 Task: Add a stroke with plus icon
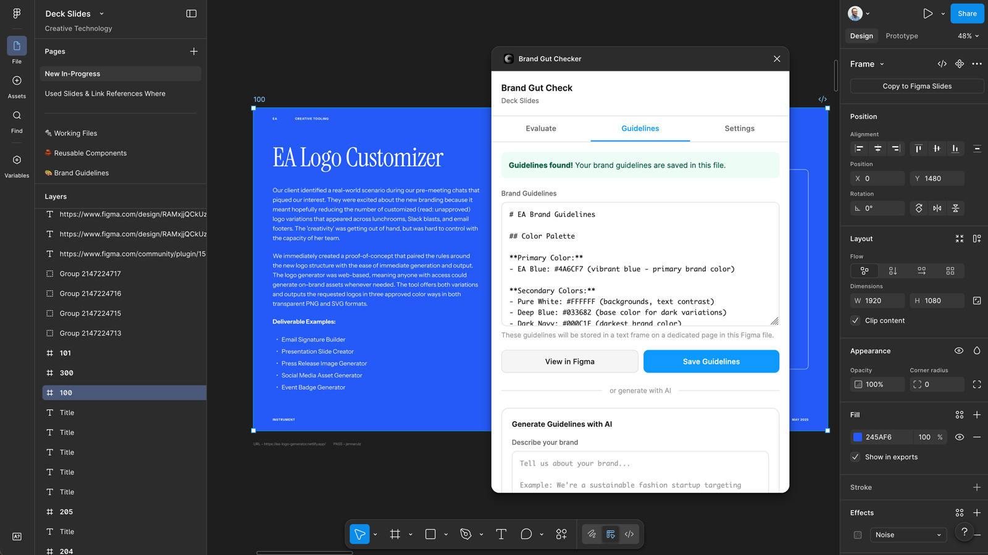coord(977,487)
